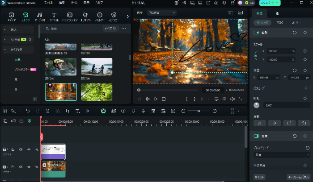Image resolution: width=313 pixels, height=182 pixels.
Task: Step back one frame in preview
Action: [x=140, y=99]
